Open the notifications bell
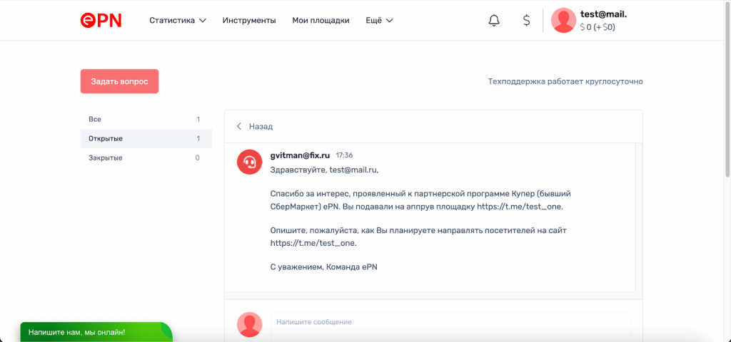The height and width of the screenshot is (342, 731). 494,21
